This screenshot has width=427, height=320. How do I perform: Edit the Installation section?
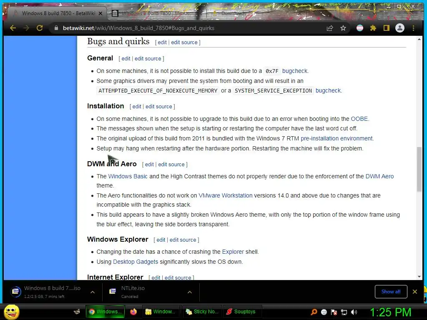tap(137, 106)
